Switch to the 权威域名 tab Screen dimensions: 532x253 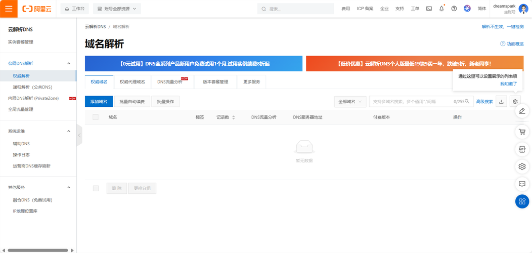[99, 82]
